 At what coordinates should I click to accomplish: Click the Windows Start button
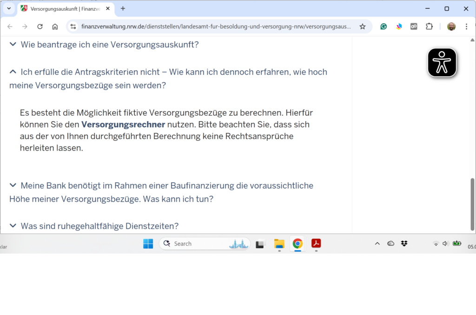coord(148,243)
